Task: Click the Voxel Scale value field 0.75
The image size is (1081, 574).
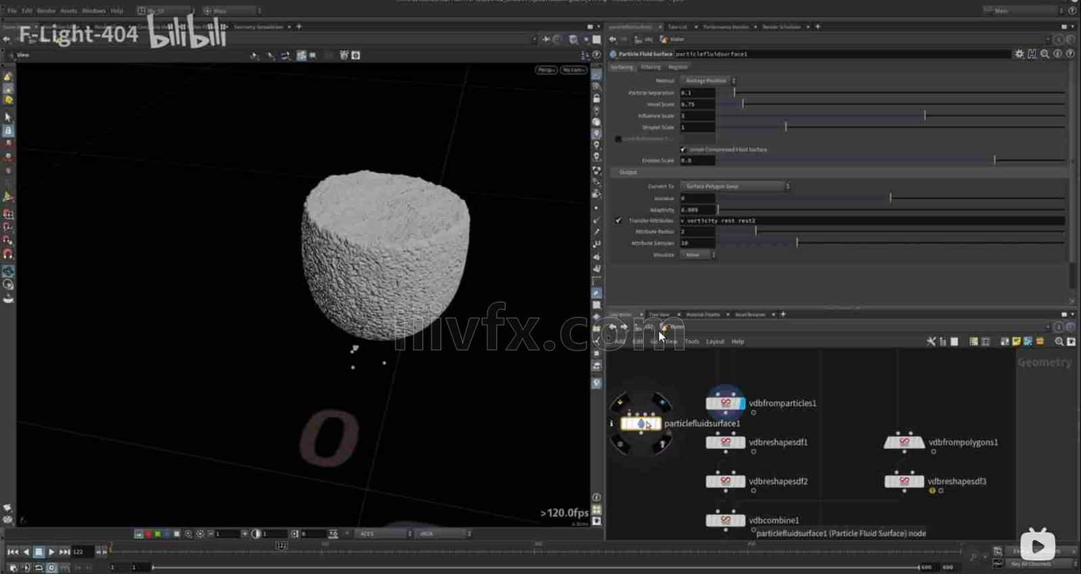Action: pyautogui.click(x=698, y=105)
